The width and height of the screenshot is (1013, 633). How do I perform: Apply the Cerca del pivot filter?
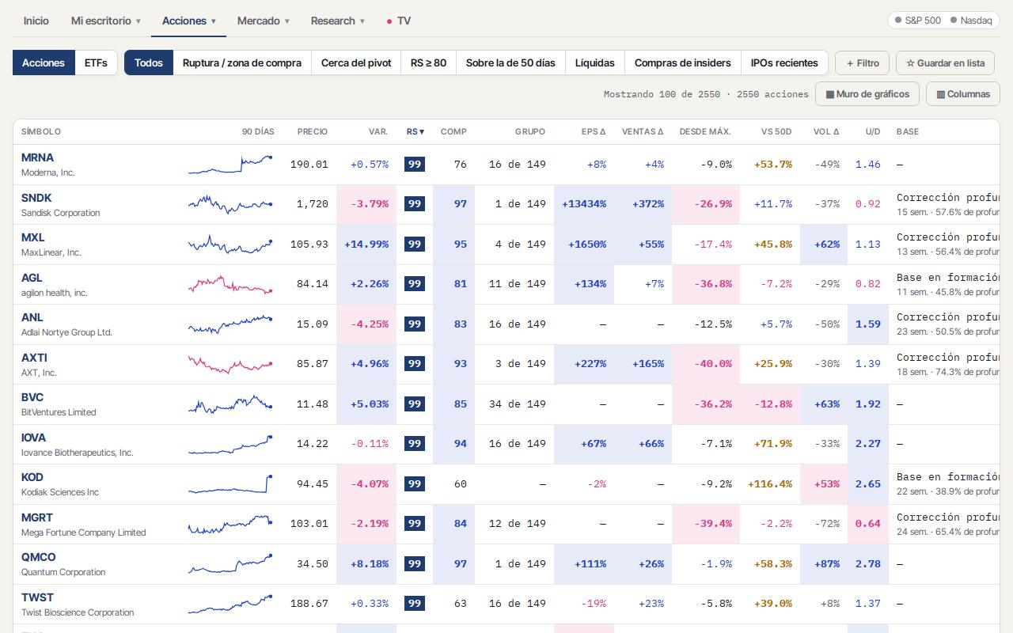pos(356,63)
